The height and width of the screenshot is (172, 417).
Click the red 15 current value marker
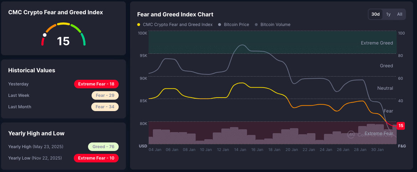pyautogui.click(x=401, y=126)
